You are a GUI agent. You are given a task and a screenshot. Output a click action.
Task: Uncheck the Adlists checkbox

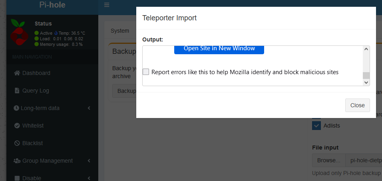(316, 126)
